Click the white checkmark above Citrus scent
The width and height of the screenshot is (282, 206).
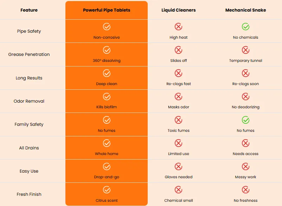click(107, 189)
